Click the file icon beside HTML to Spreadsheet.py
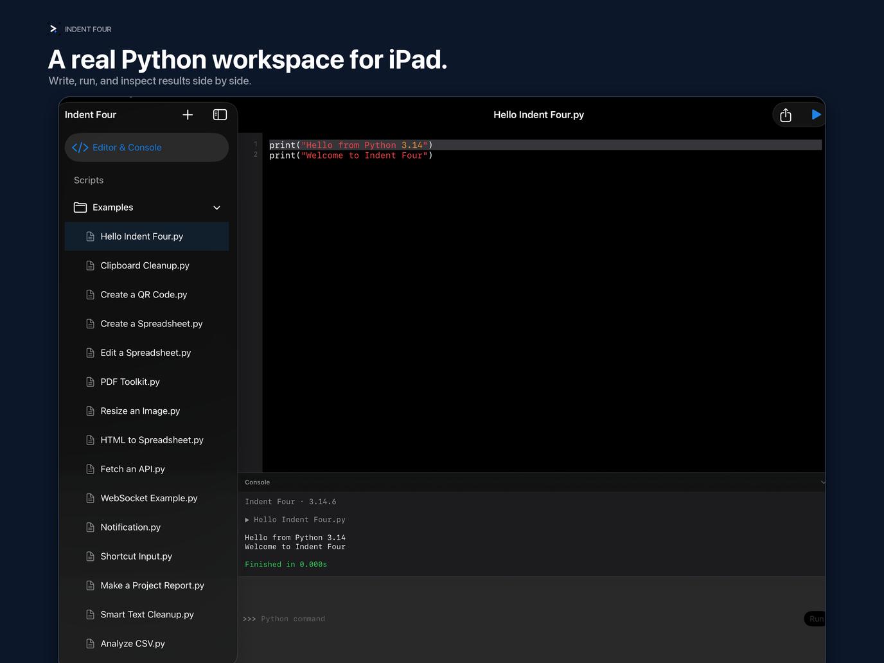Image resolution: width=884 pixels, height=663 pixels. coord(90,440)
